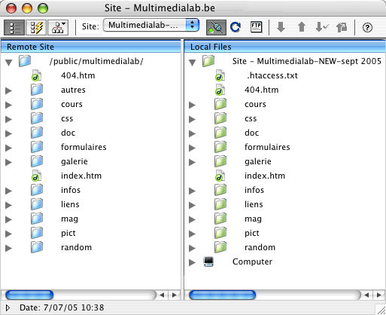
Task: Toggle the status bar disclosure triangle by Date
Action: (8, 307)
